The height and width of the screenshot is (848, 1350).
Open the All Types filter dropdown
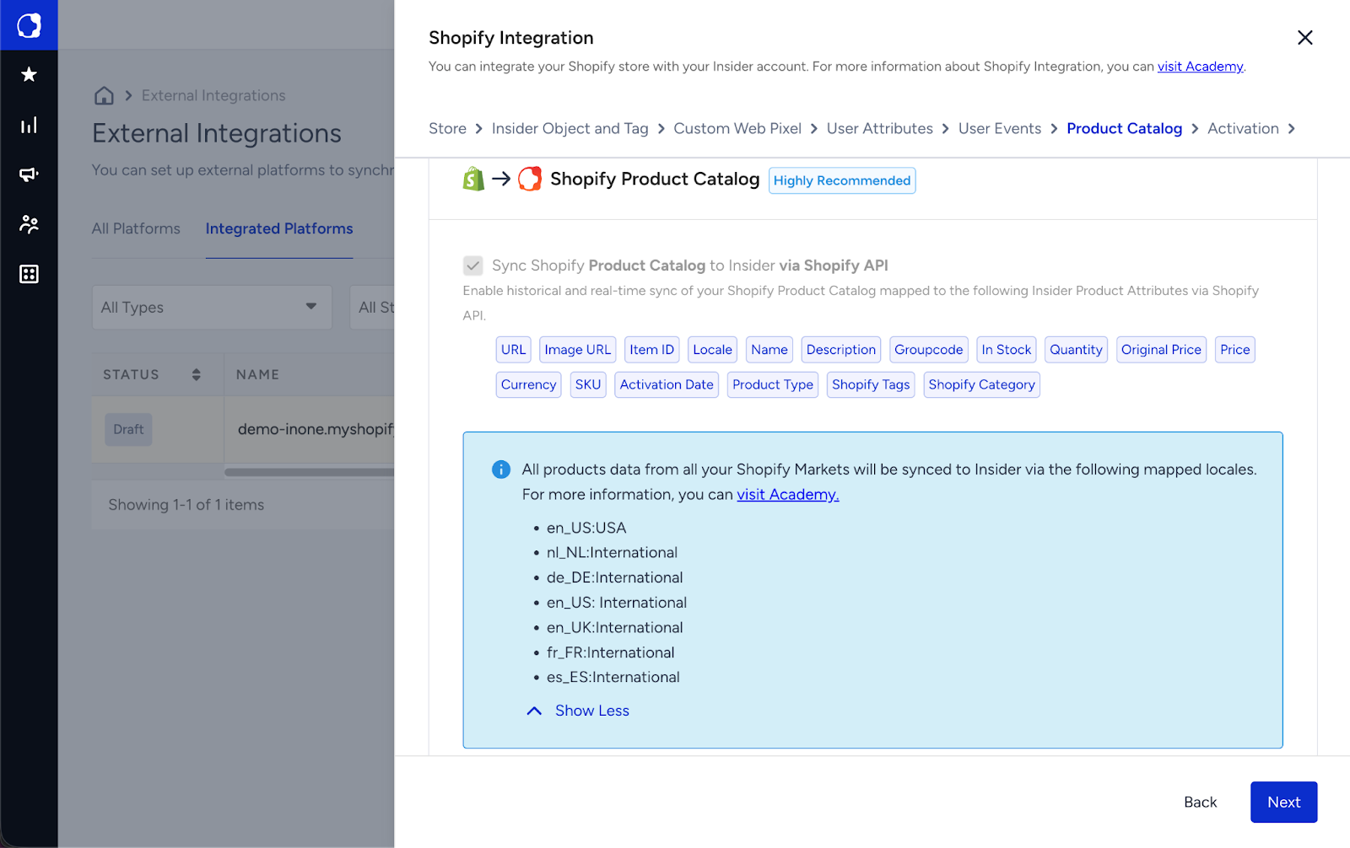coord(211,307)
